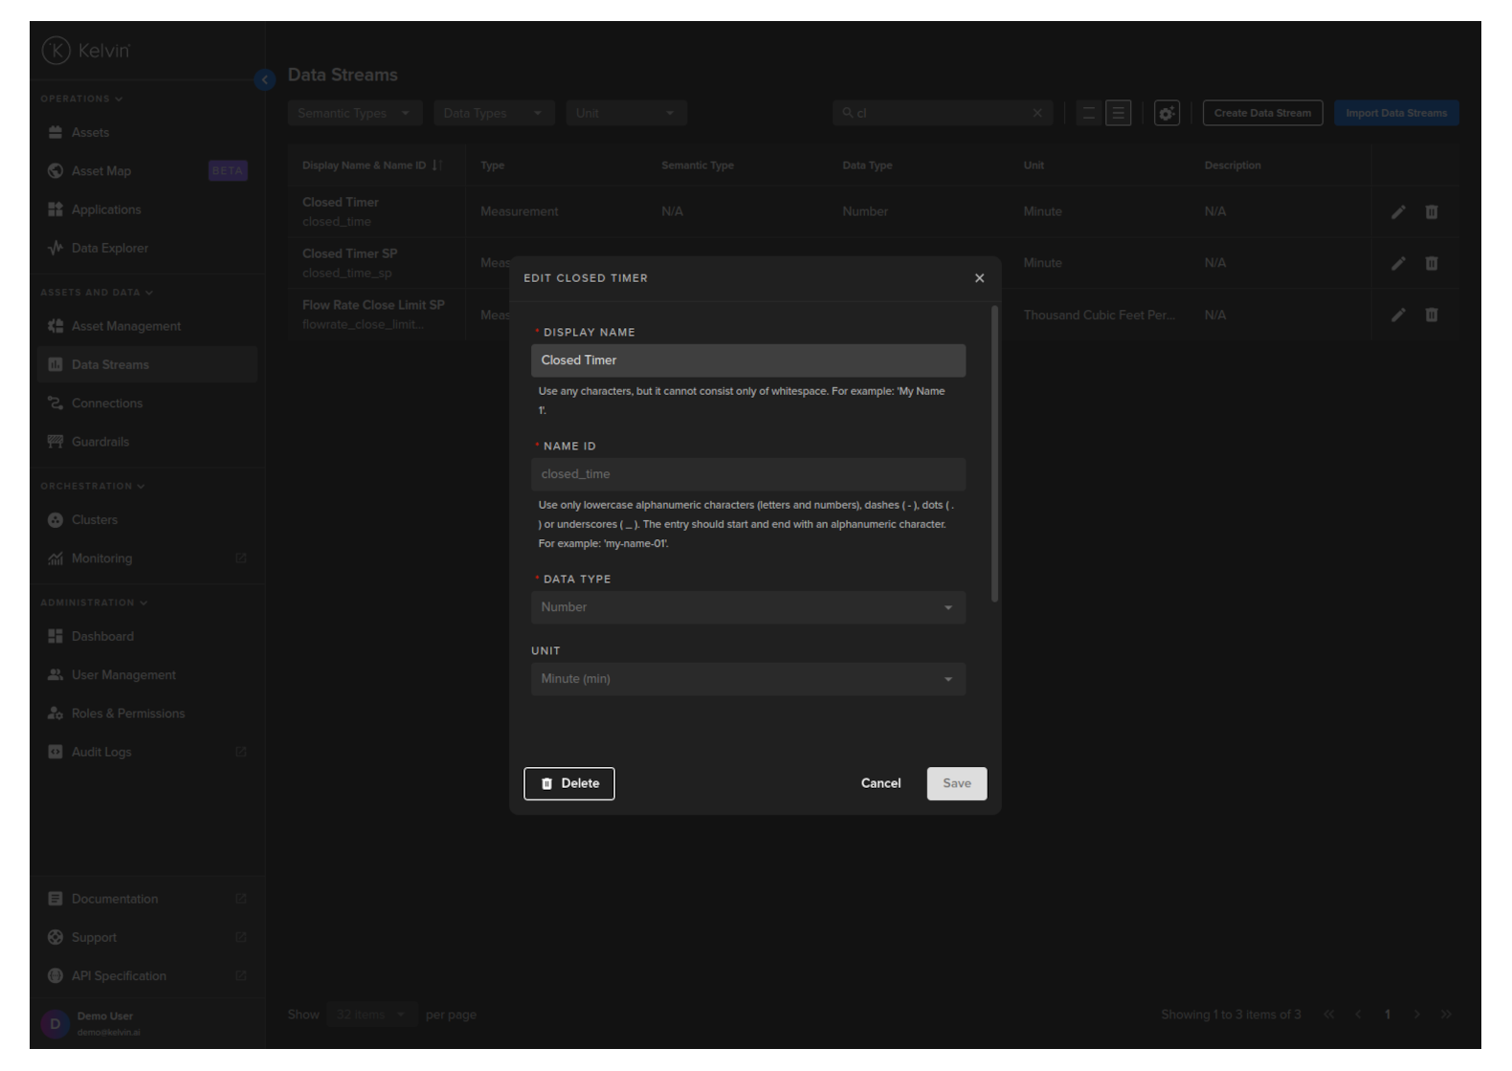Click the Kelvin logo
This screenshot has width=1512, height=1071.
(x=86, y=51)
